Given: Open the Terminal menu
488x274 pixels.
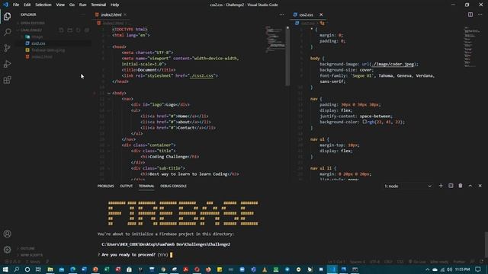Looking at the screenshot, I should [98, 5].
